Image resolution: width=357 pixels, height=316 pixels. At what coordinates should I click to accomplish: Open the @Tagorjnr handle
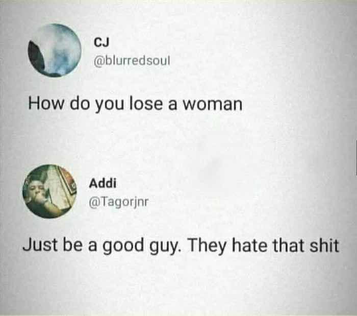click(x=119, y=202)
